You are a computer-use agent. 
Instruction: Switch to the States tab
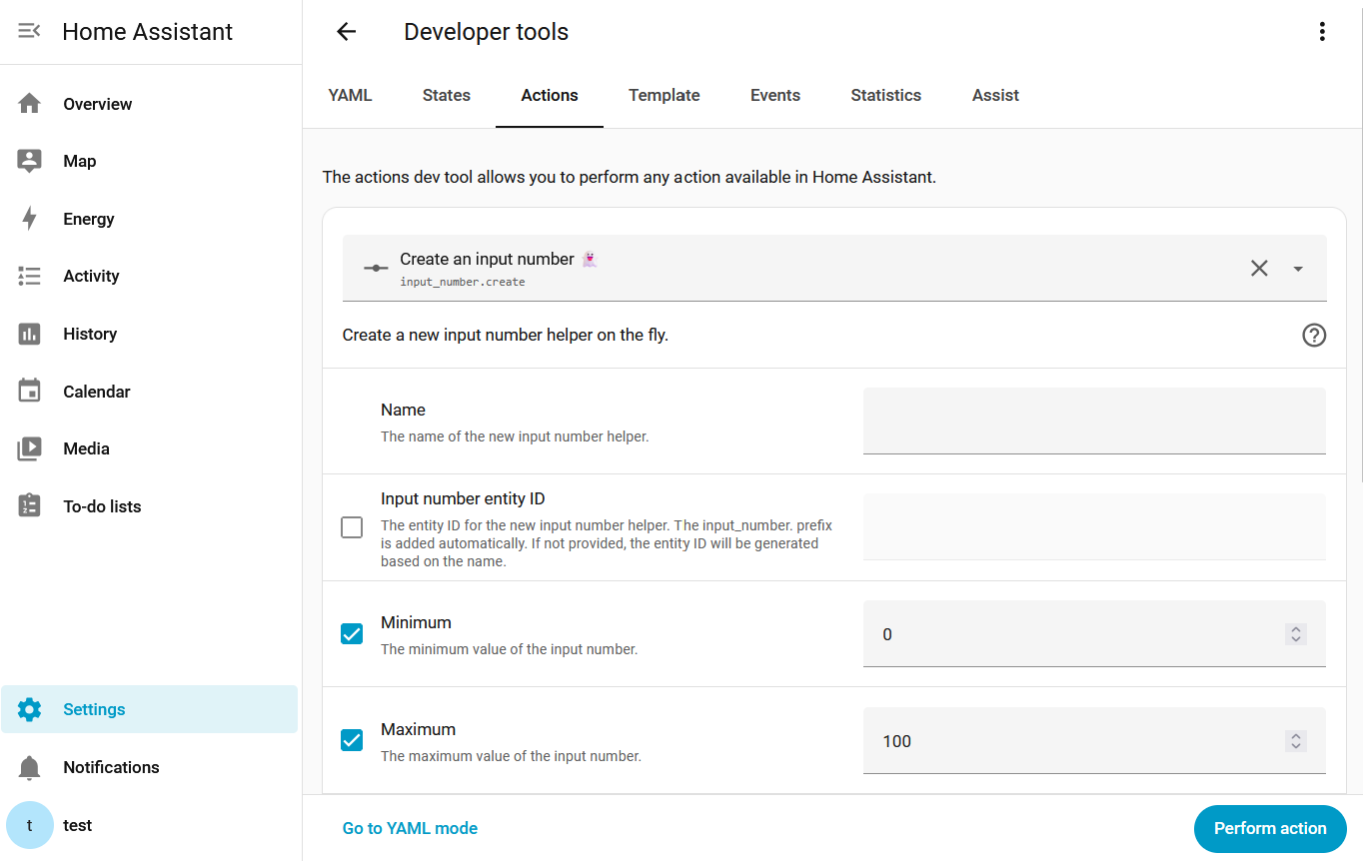click(x=447, y=96)
